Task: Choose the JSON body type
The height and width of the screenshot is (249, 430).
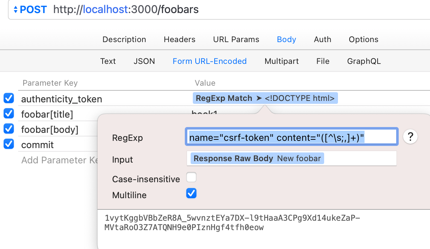Action: [x=144, y=61]
